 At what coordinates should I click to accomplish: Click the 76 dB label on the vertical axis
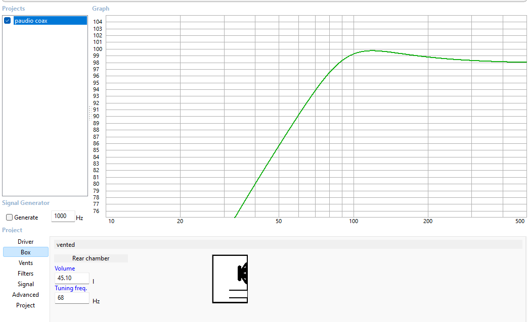(x=96, y=211)
